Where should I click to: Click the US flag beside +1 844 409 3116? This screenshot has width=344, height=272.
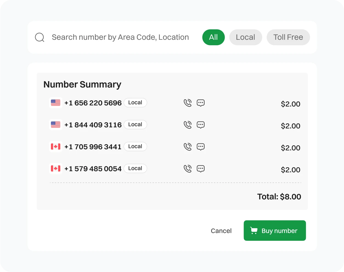point(55,124)
